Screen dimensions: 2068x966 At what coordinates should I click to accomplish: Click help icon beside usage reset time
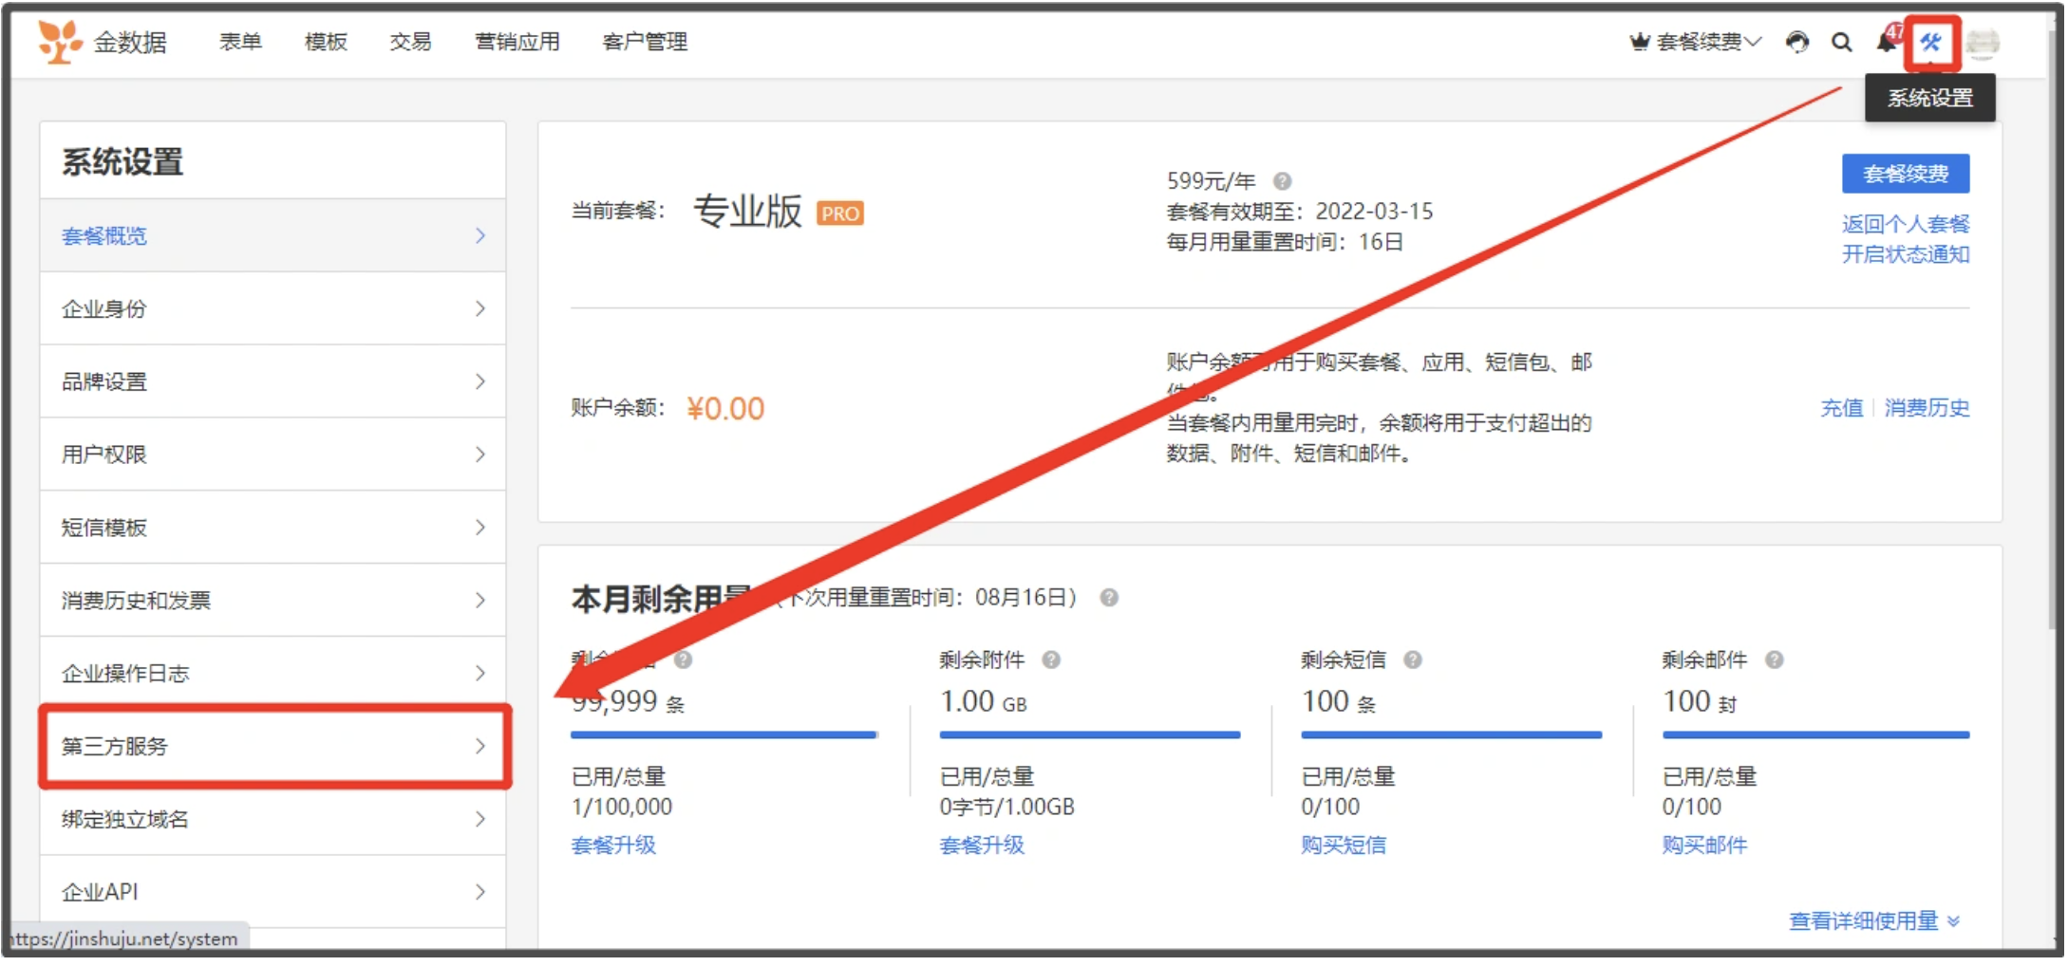1108,598
